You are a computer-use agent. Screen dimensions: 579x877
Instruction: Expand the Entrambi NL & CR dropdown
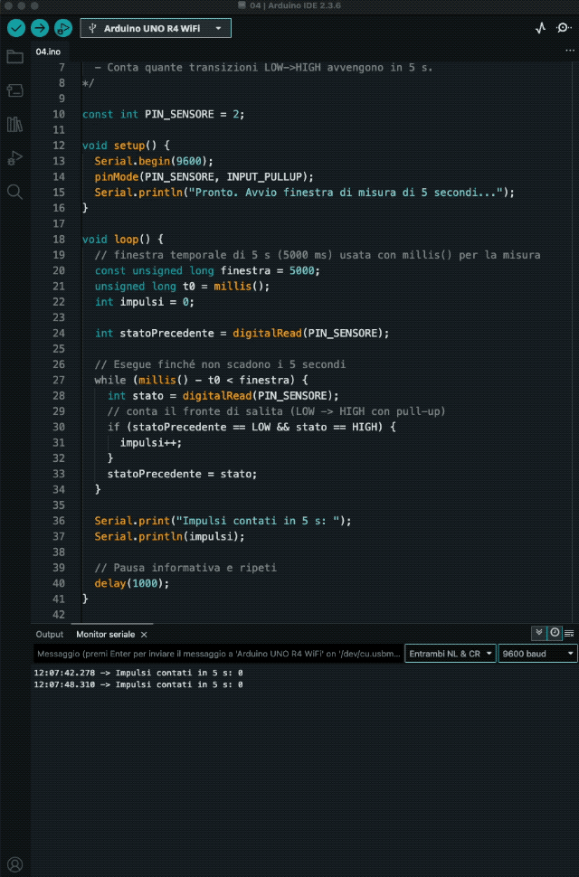click(451, 653)
